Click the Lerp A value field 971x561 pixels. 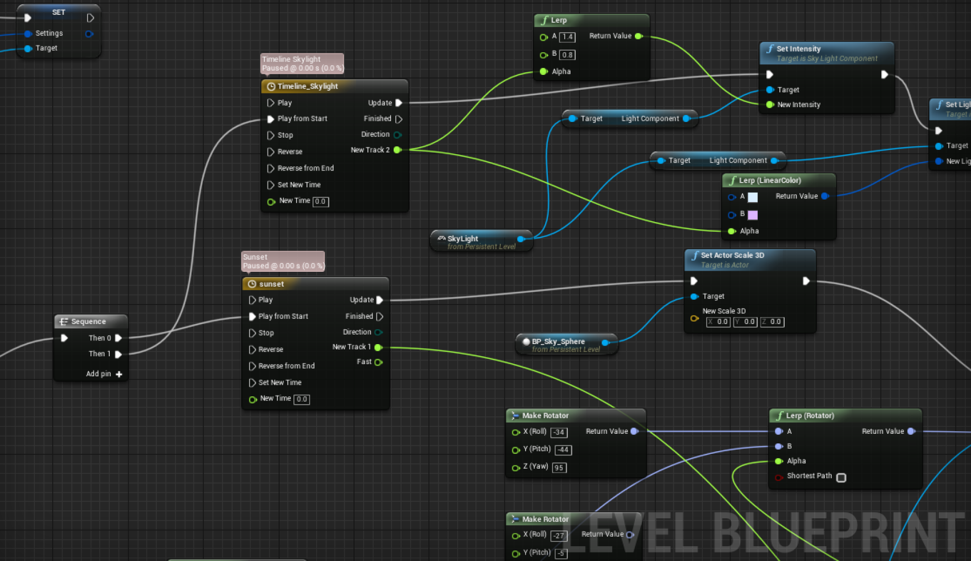click(x=567, y=37)
